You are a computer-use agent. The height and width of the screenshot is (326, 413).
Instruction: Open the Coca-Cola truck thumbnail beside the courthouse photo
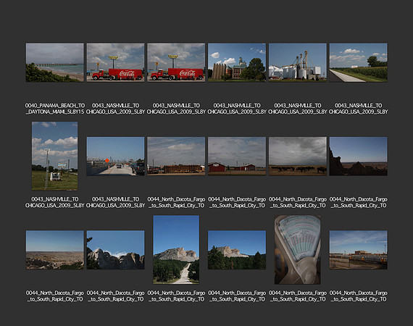pos(176,63)
